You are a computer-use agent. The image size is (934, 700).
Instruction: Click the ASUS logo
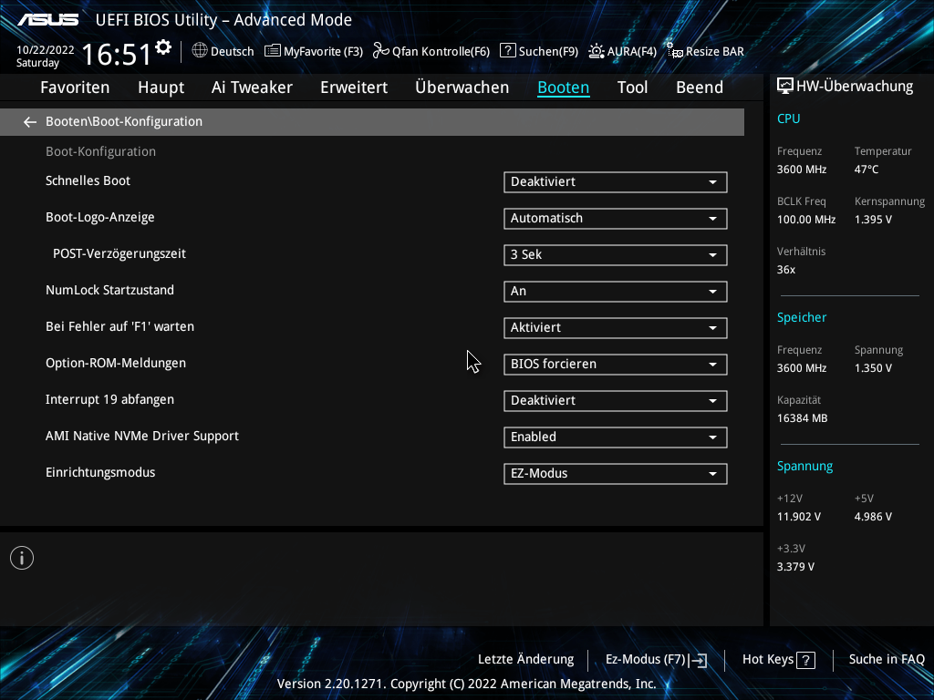47,20
